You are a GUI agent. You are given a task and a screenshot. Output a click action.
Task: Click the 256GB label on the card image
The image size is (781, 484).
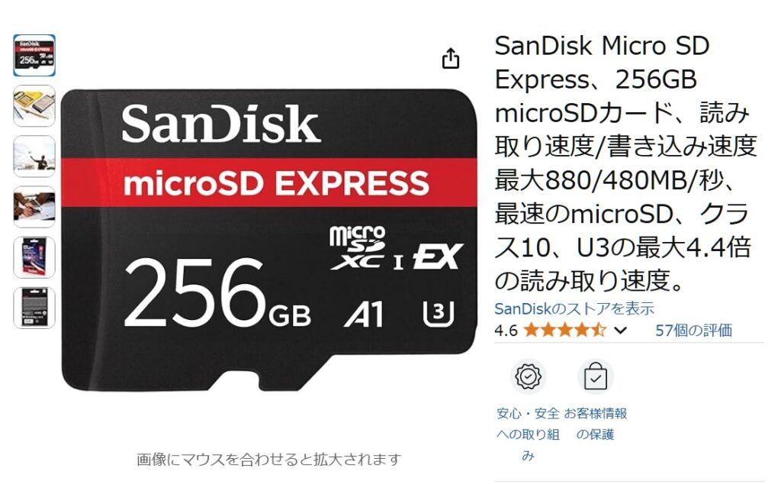(217, 294)
